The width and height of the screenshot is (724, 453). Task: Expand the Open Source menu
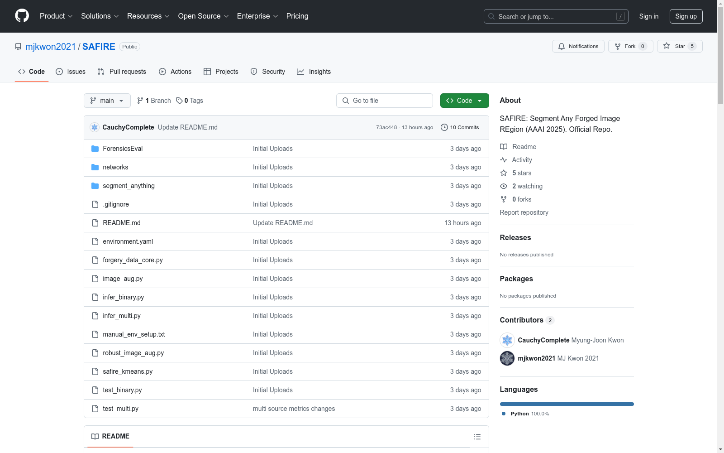204,16
